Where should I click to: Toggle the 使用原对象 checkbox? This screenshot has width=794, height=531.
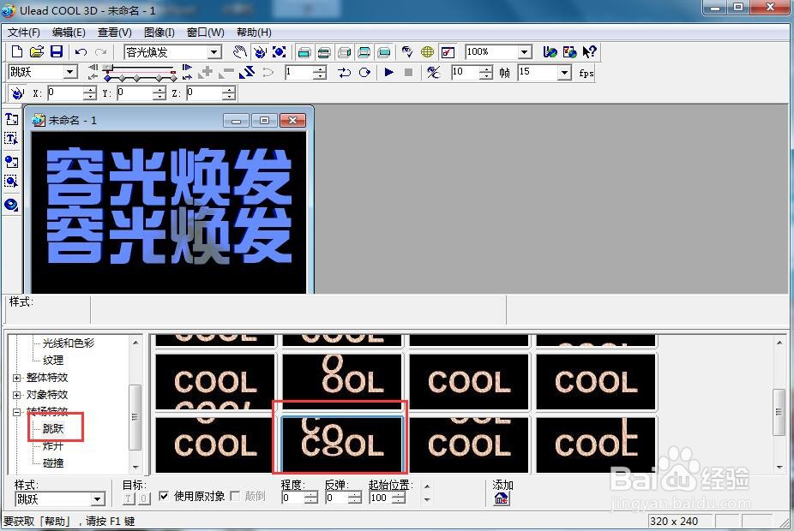click(x=164, y=496)
